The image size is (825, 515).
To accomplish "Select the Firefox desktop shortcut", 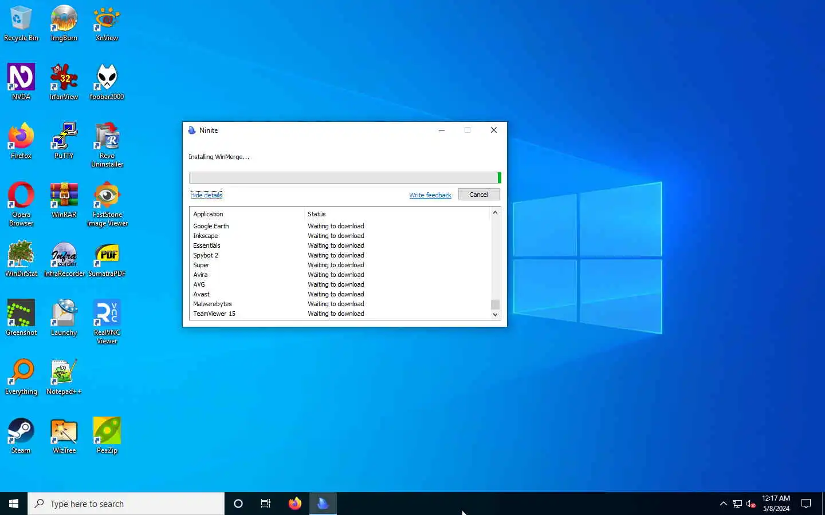I will [21, 141].
